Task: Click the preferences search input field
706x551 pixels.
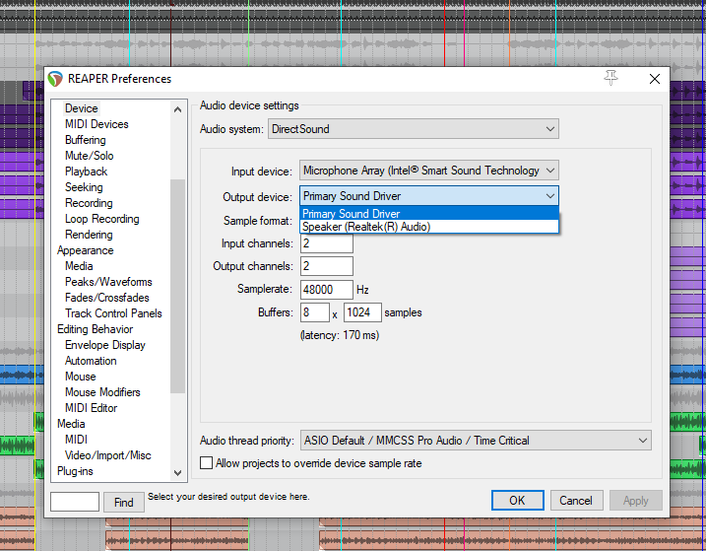Action: pyautogui.click(x=75, y=502)
